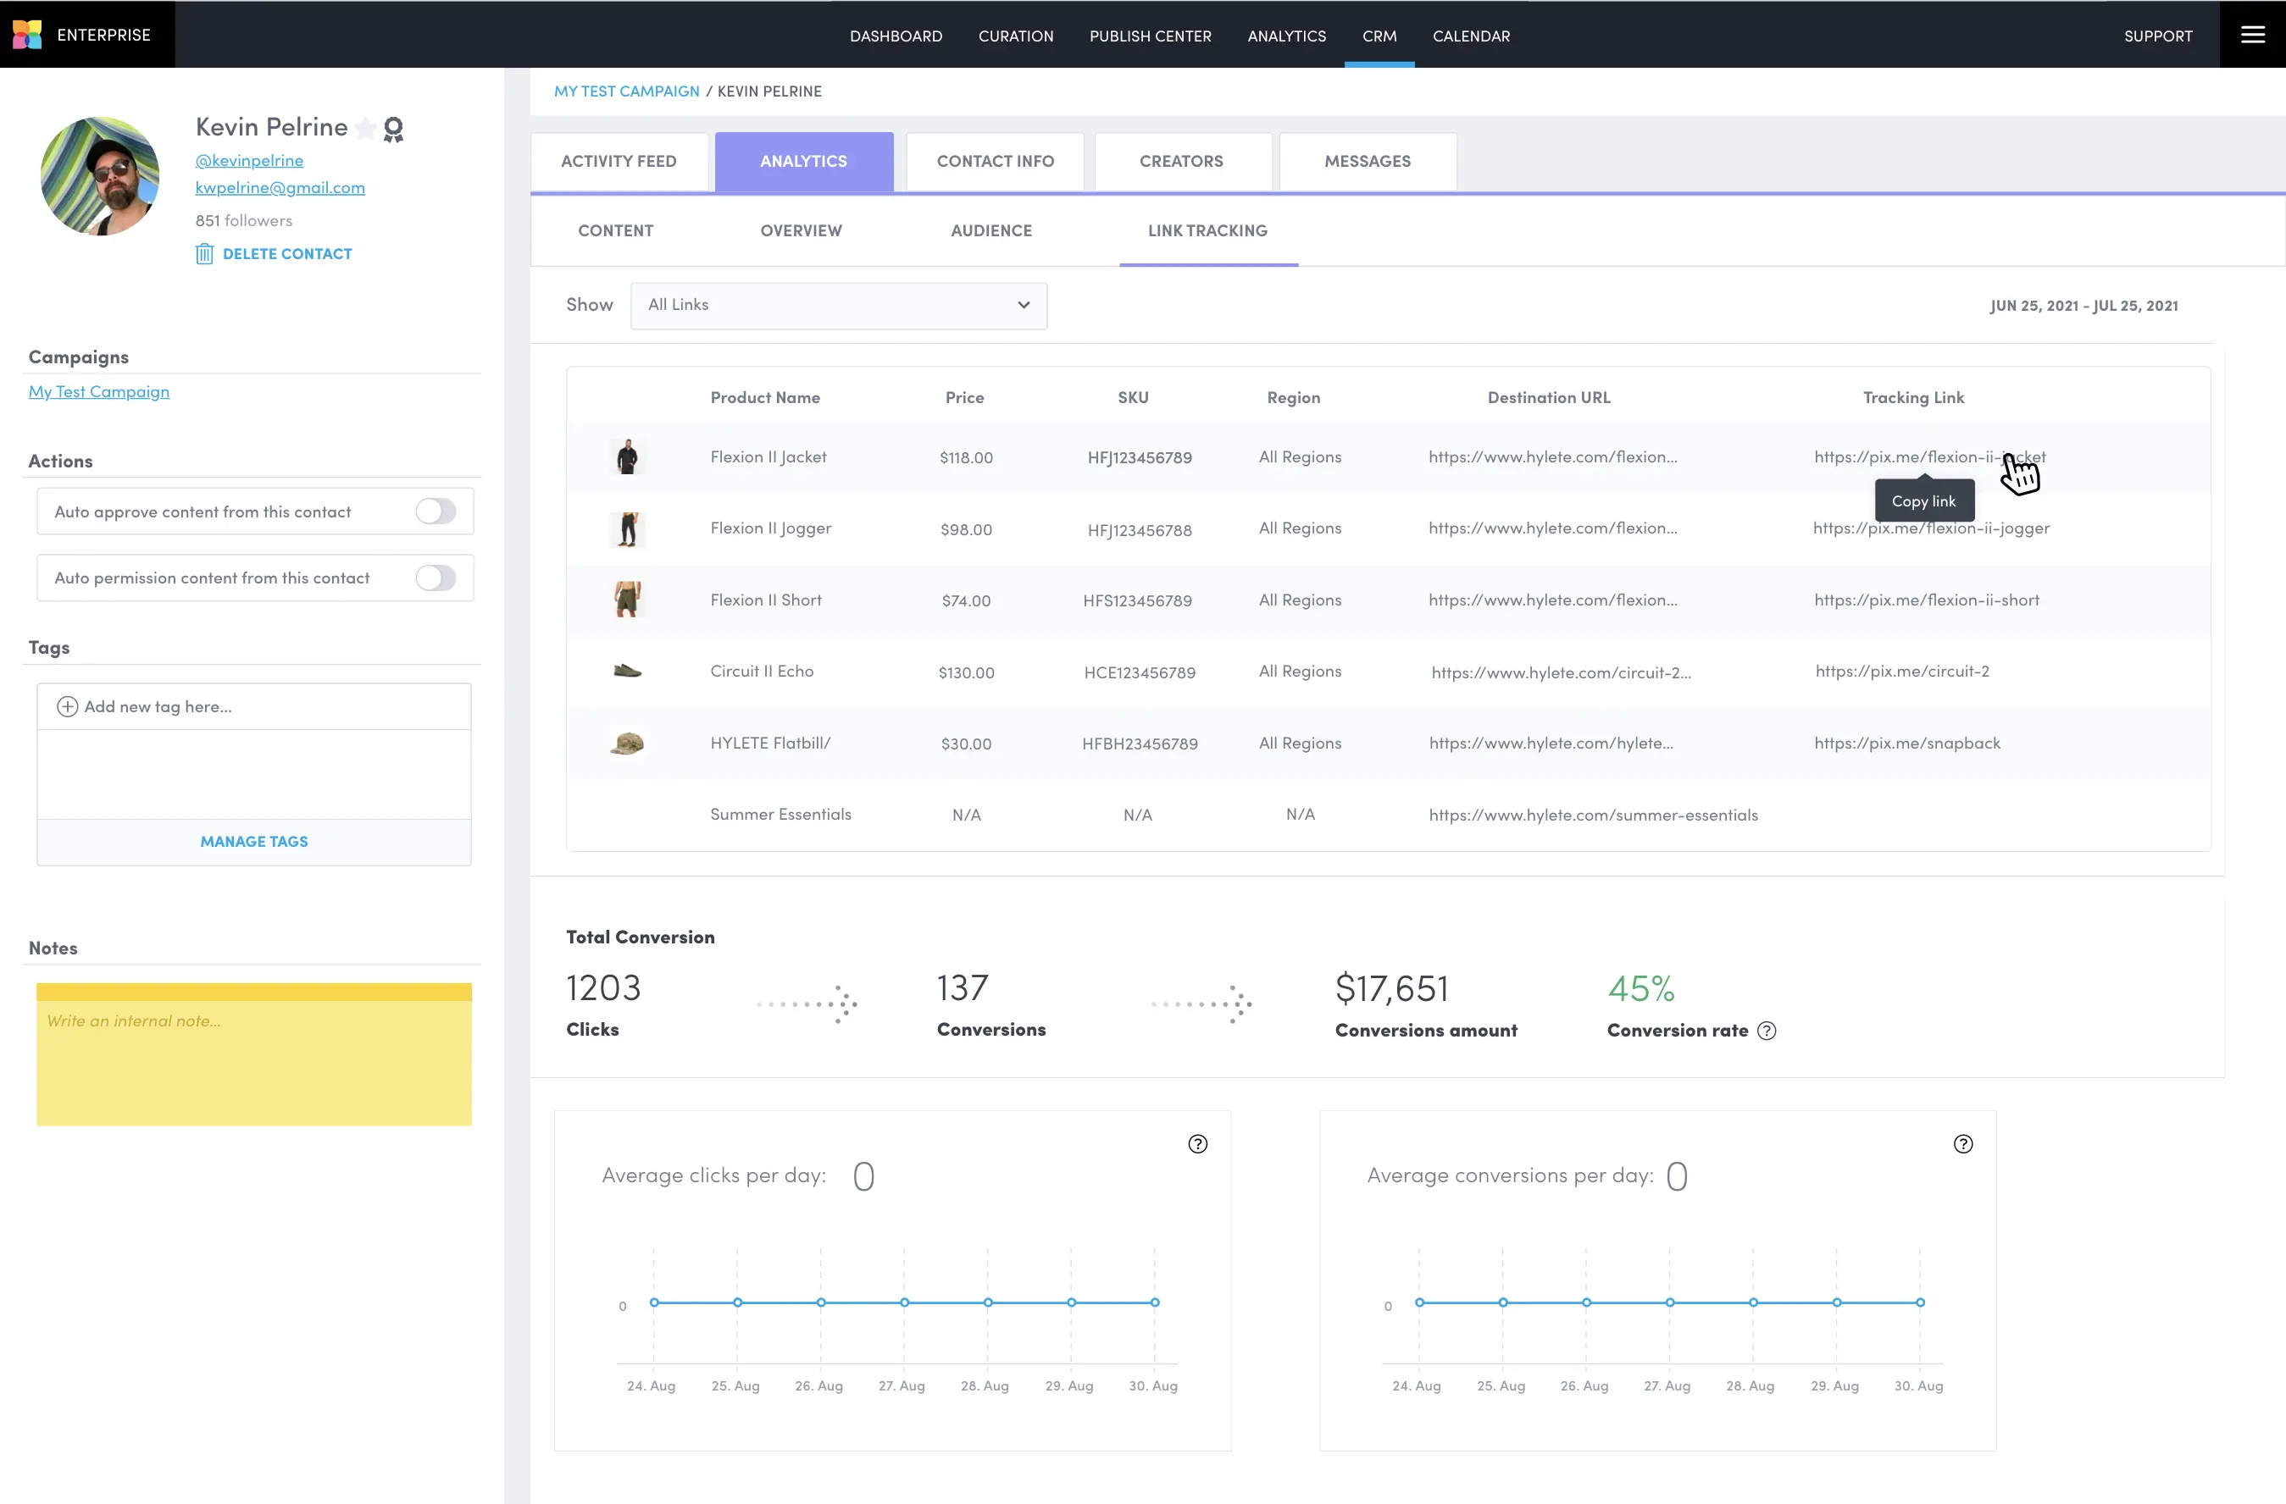Click the Manage Tags button

253,842
